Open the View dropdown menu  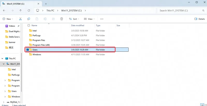point(89,19)
